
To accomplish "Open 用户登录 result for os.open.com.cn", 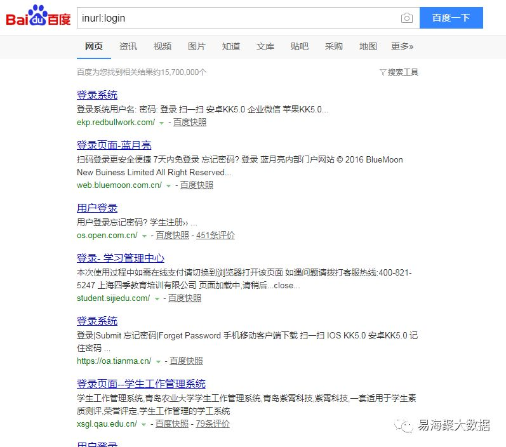I will coord(97,208).
